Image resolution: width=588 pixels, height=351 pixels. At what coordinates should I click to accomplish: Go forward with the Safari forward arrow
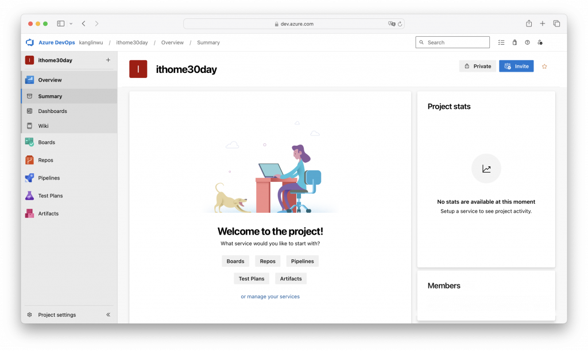tap(96, 24)
